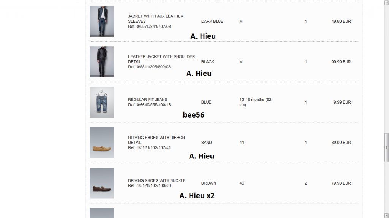389x218 pixels.
Task: Click the DRIVING SHOES WITH BUCKLE name
Action: coord(157,180)
